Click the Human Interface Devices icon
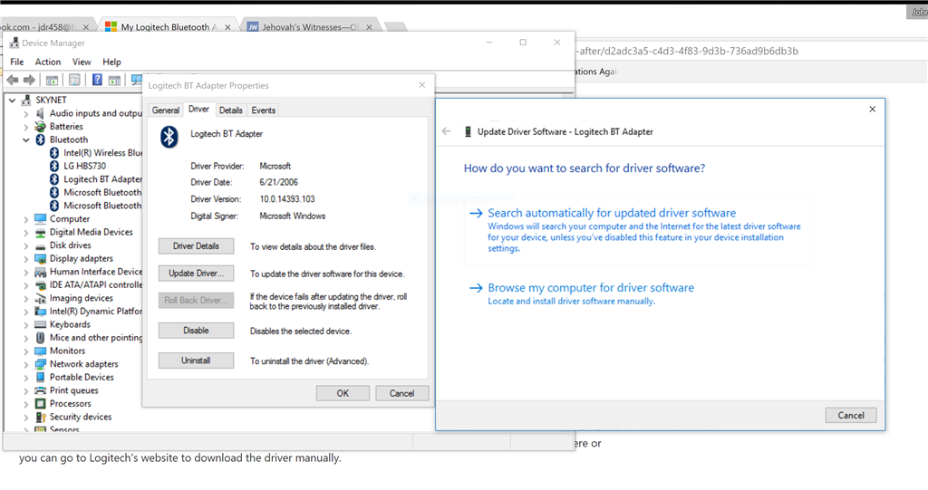This screenshot has width=928, height=490. (x=40, y=272)
